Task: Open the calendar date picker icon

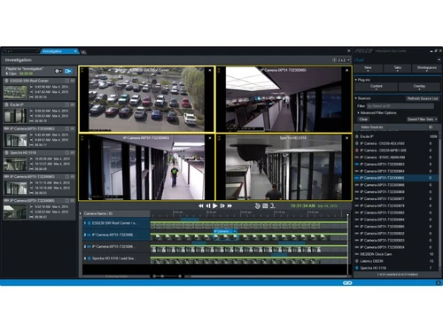Action: pyautogui.click(x=265, y=205)
